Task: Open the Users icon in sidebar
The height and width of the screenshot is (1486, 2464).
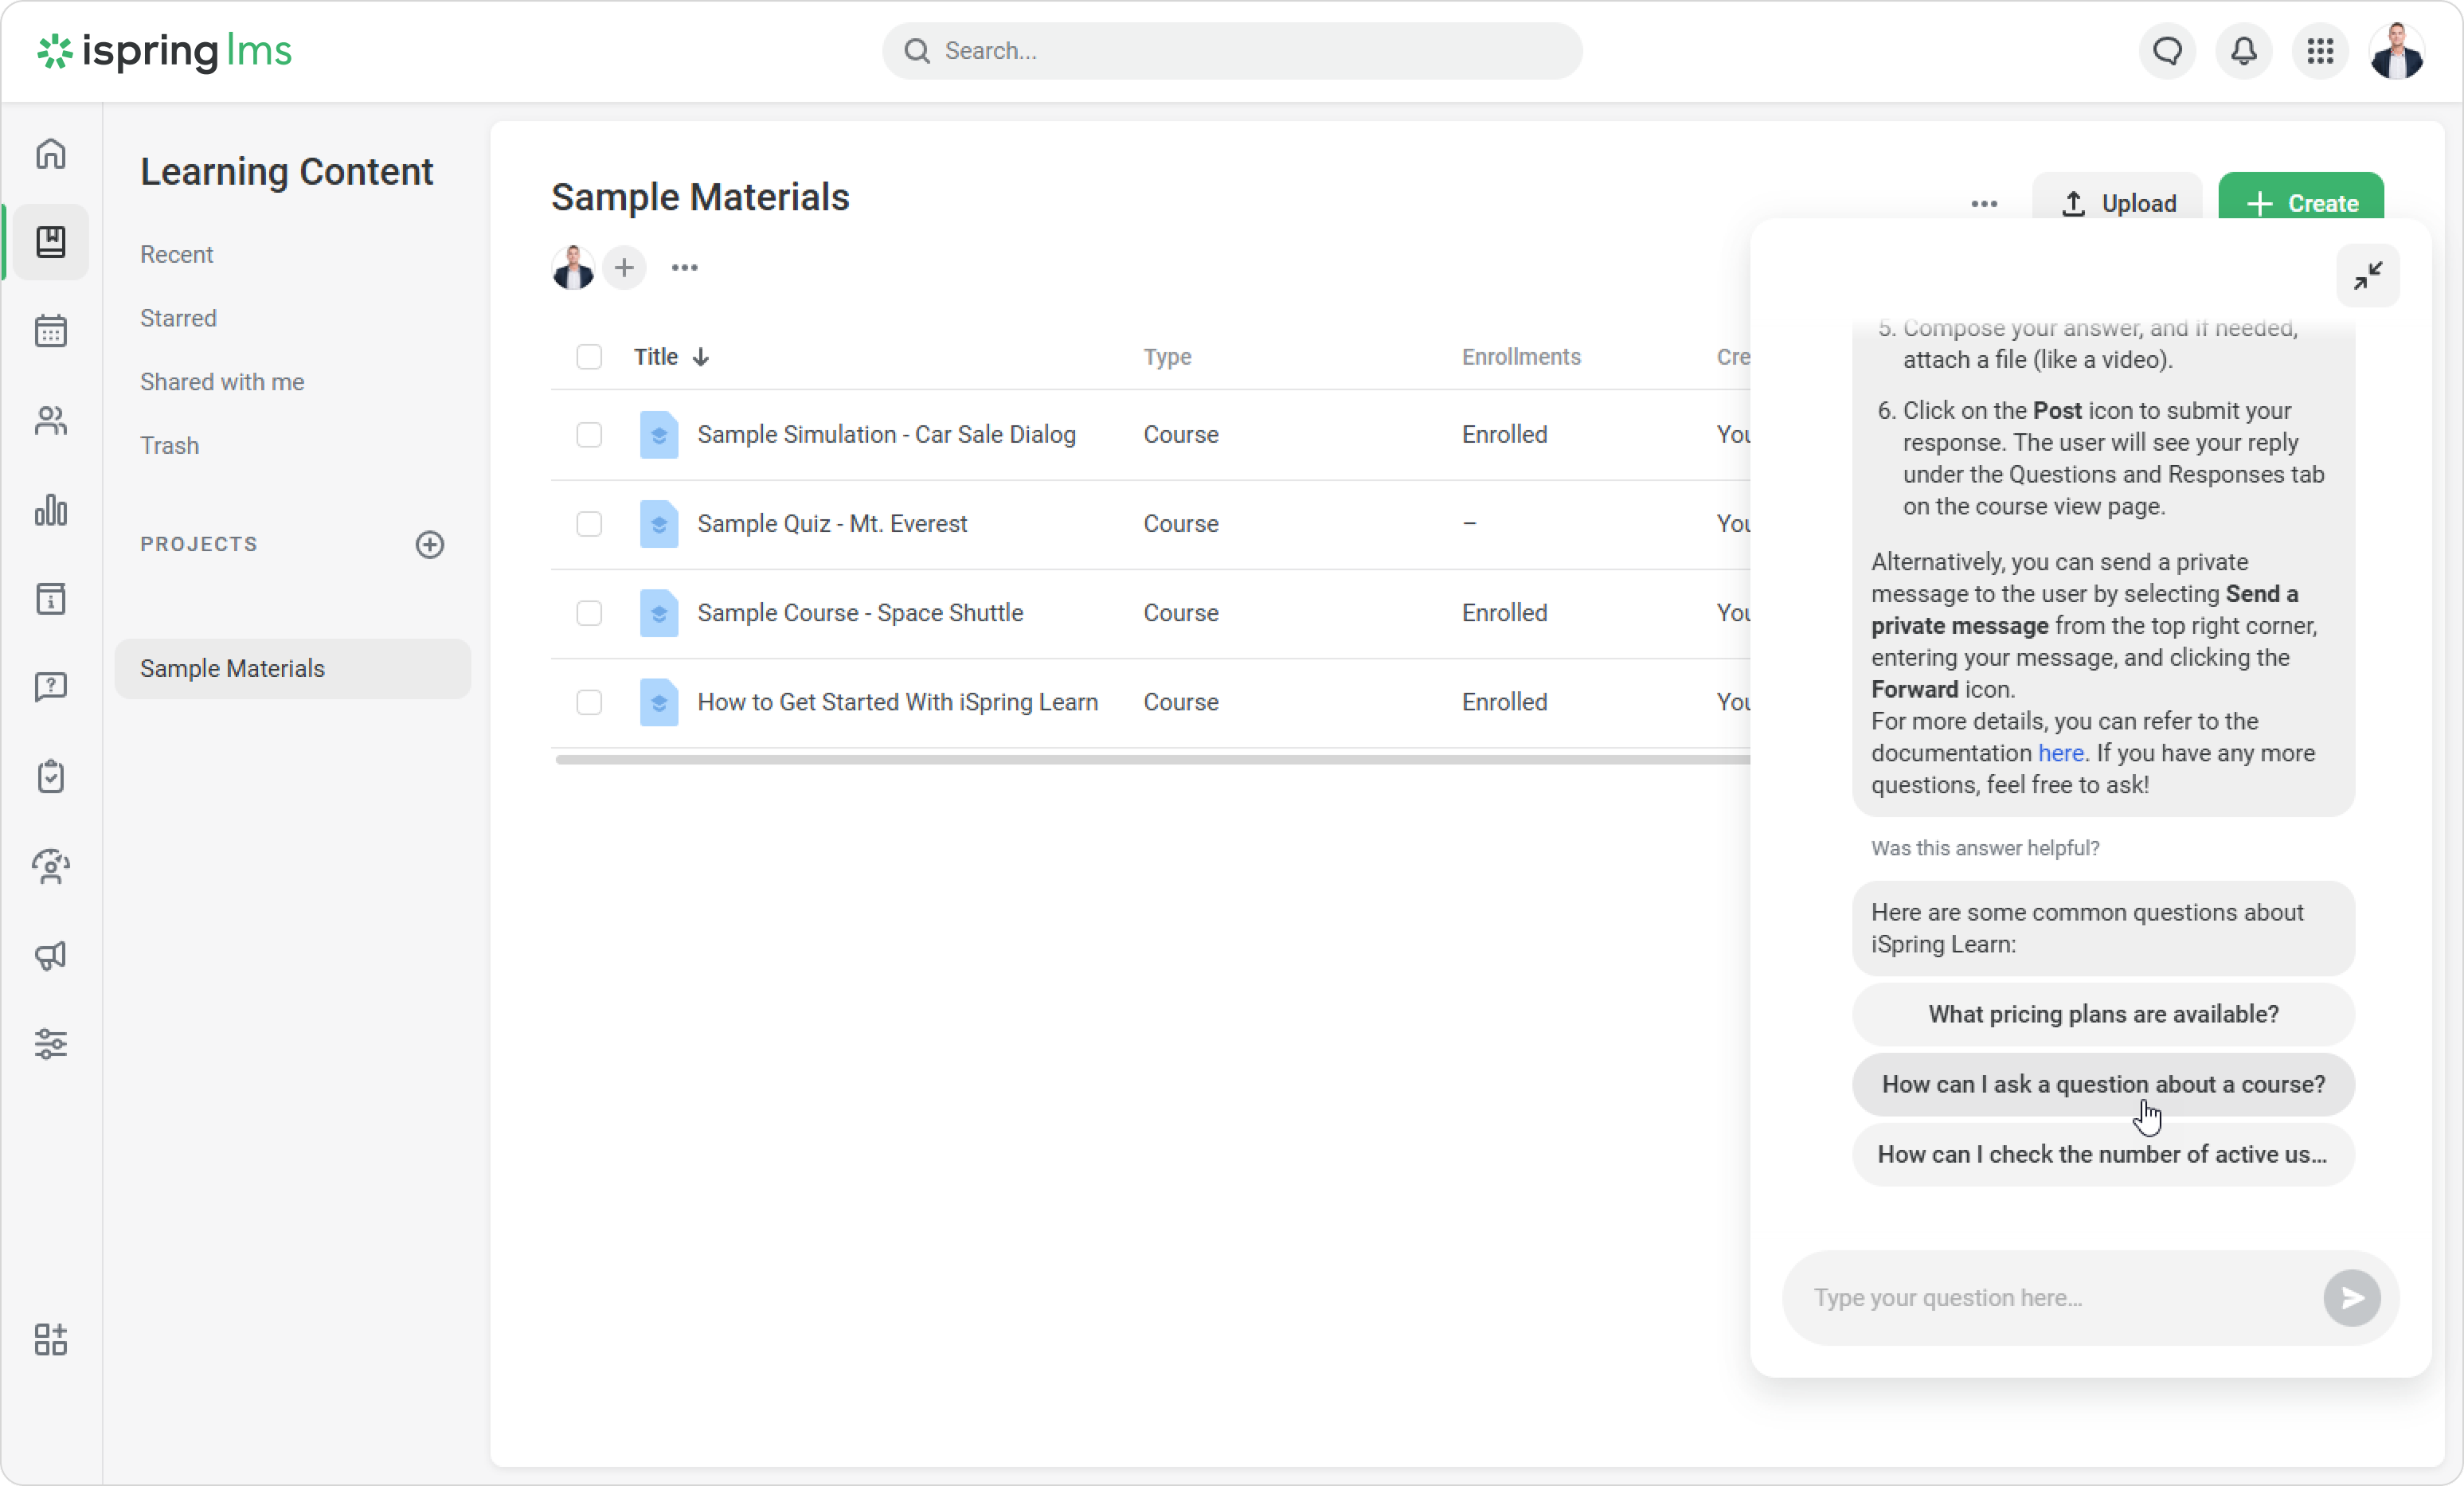Action: (x=51, y=421)
